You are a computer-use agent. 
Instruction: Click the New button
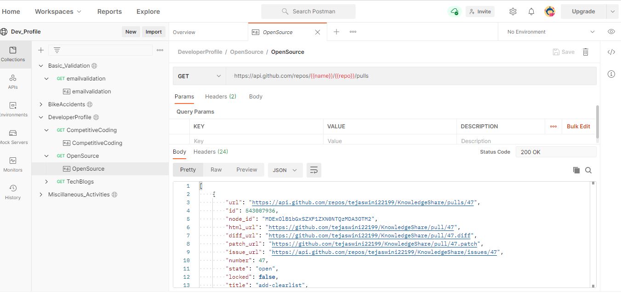pos(131,32)
